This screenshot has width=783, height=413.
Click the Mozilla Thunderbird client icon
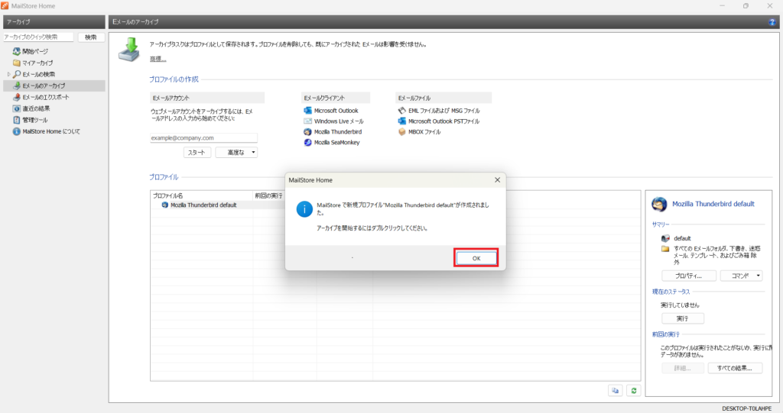[307, 131]
